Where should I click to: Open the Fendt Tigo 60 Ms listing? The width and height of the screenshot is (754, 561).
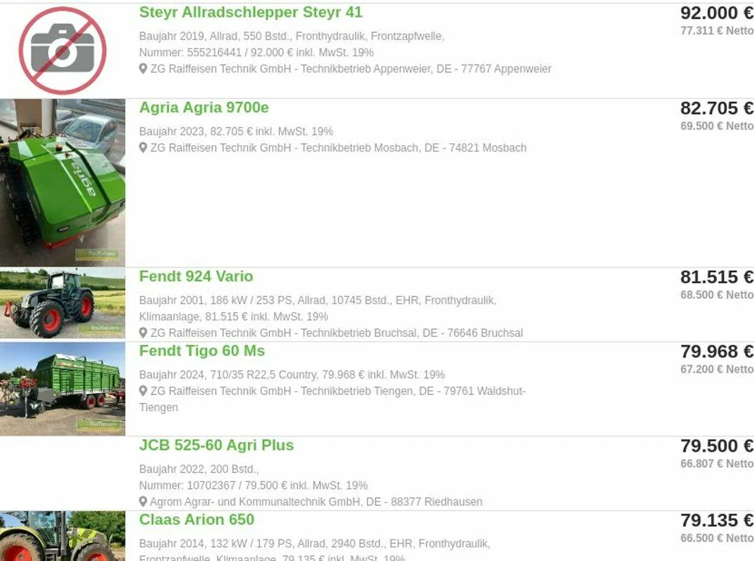(202, 351)
